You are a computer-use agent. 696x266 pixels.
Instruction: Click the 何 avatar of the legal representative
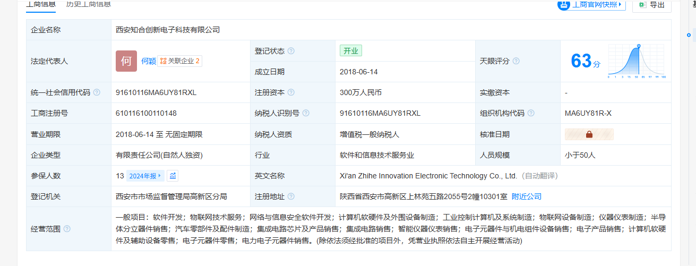[x=126, y=61]
